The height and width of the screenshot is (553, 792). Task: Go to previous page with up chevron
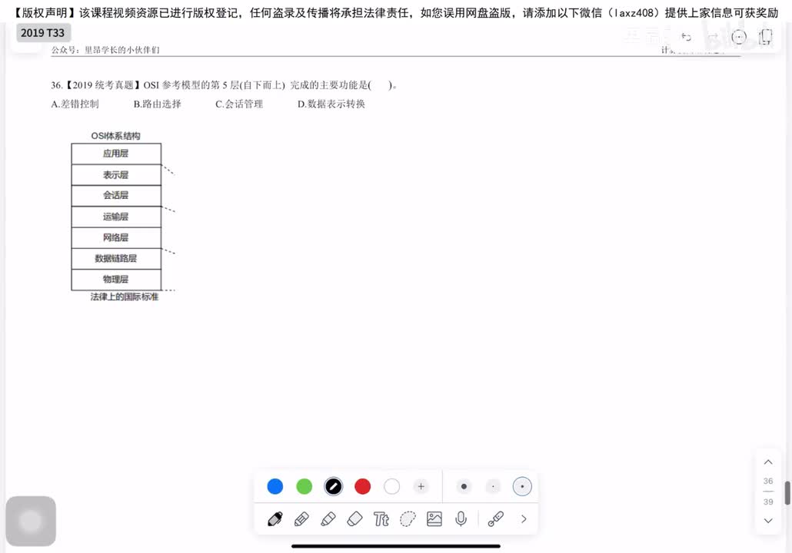(x=768, y=462)
